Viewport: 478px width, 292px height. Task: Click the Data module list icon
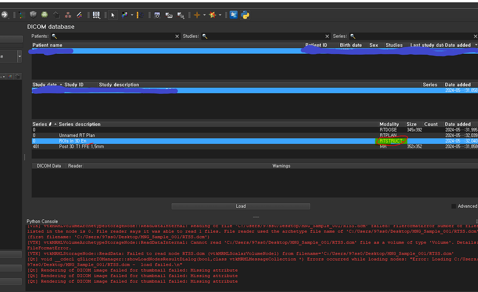[x=21, y=14]
